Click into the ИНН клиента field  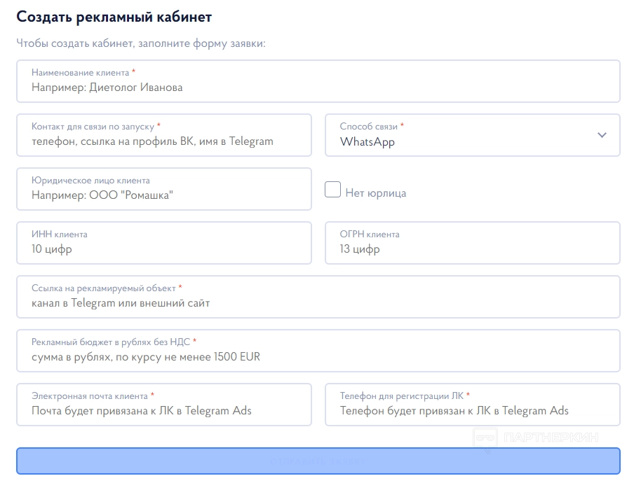(163, 248)
